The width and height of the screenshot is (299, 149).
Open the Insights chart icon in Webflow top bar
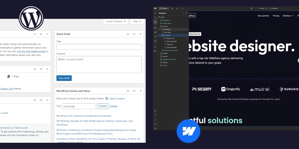click(x=177, y=8)
